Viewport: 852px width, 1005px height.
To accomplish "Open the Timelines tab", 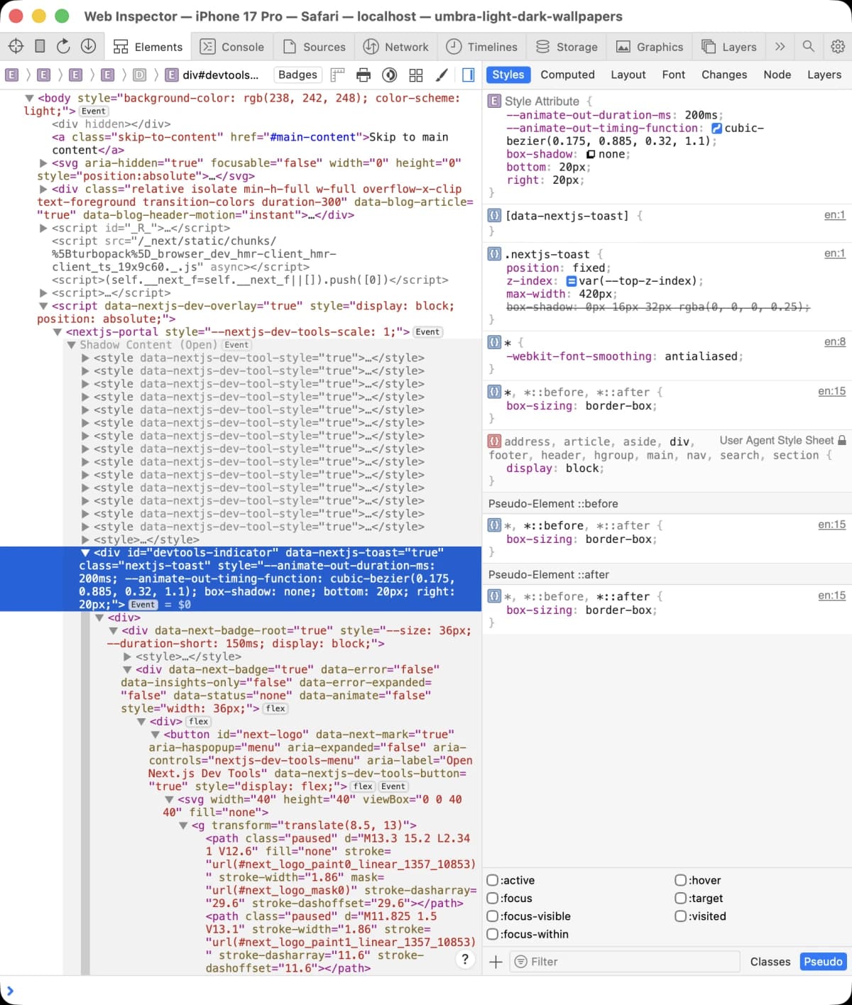I will click(x=482, y=47).
